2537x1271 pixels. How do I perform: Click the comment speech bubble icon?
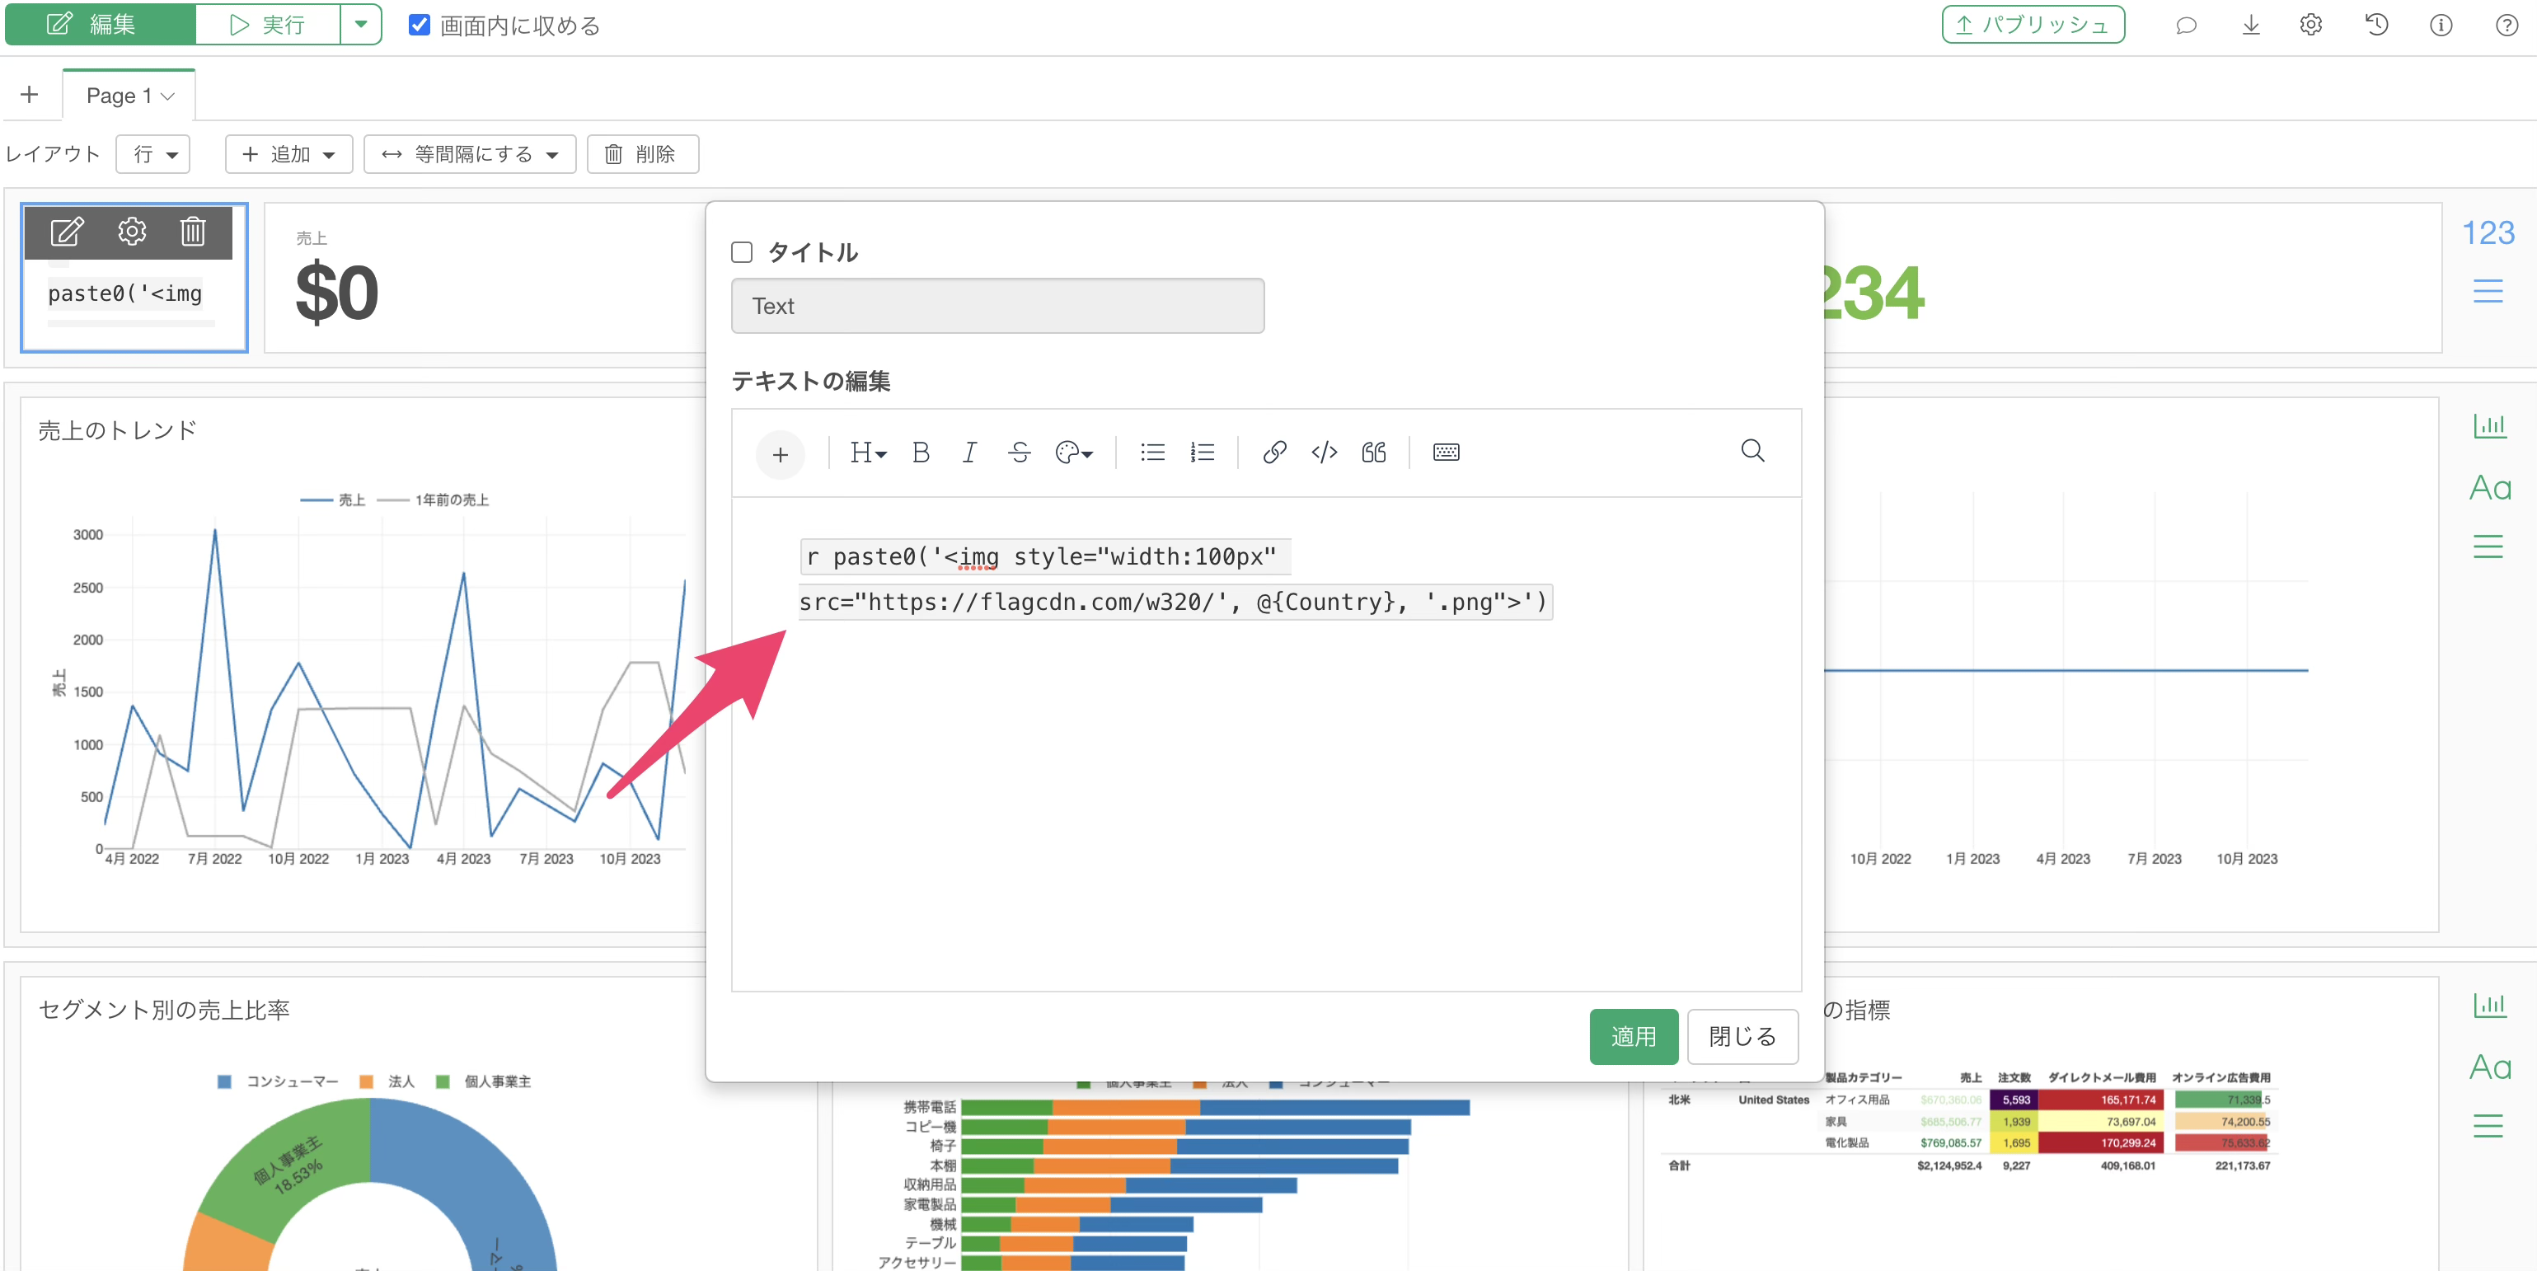pos(2185,26)
